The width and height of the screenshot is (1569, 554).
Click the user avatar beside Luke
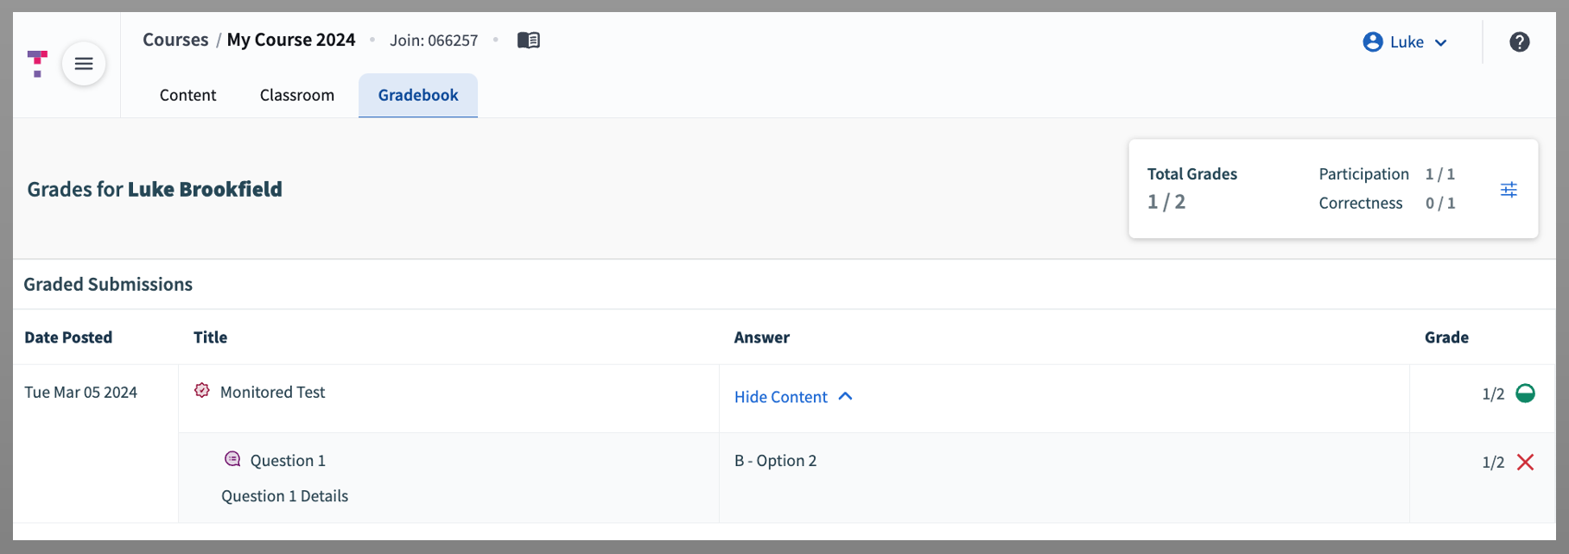[1373, 41]
